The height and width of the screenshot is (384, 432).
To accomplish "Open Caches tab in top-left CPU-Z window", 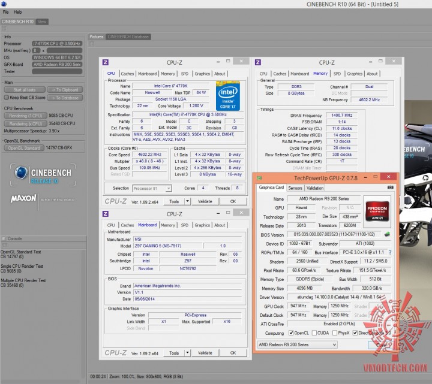I will point(127,74).
